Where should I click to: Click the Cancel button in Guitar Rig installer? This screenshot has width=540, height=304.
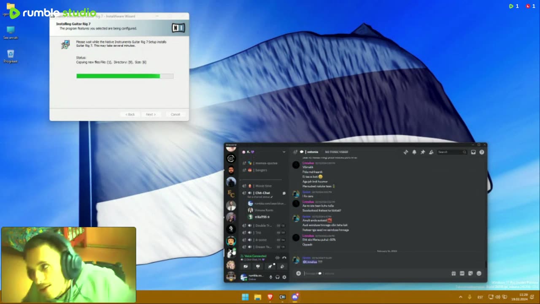[175, 114]
